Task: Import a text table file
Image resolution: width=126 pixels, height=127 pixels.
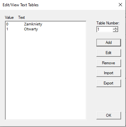Action: [109, 73]
